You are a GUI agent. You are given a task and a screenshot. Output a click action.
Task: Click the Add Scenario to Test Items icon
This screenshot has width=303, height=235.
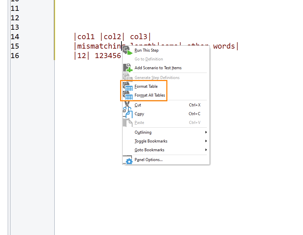coord(128,68)
